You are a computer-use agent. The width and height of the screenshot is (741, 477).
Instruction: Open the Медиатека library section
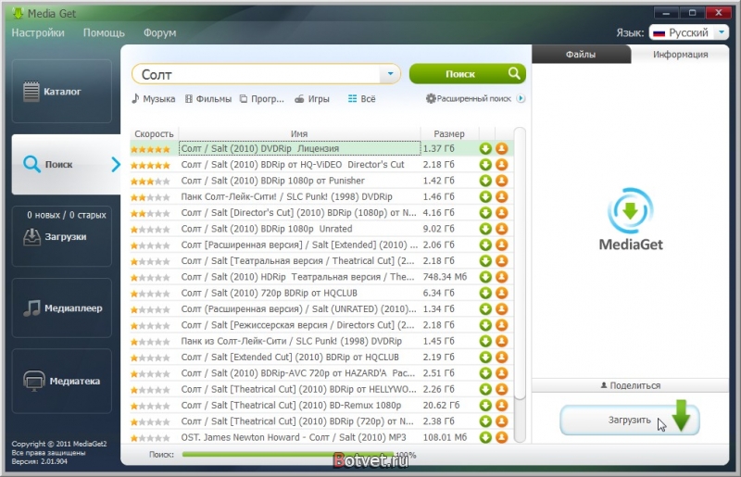click(x=61, y=381)
